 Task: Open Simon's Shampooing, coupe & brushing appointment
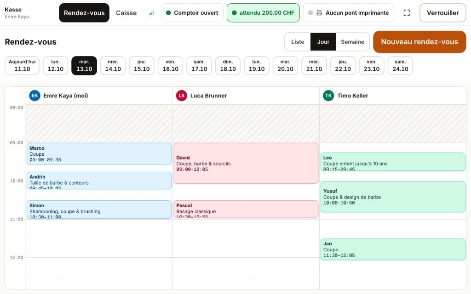point(99,209)
